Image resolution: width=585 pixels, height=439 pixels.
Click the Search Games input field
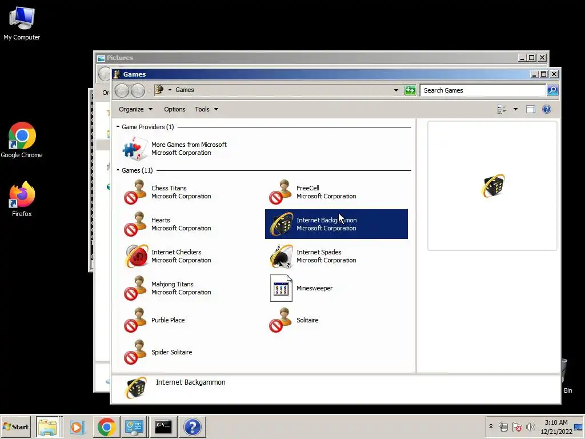tap(483, 90)
